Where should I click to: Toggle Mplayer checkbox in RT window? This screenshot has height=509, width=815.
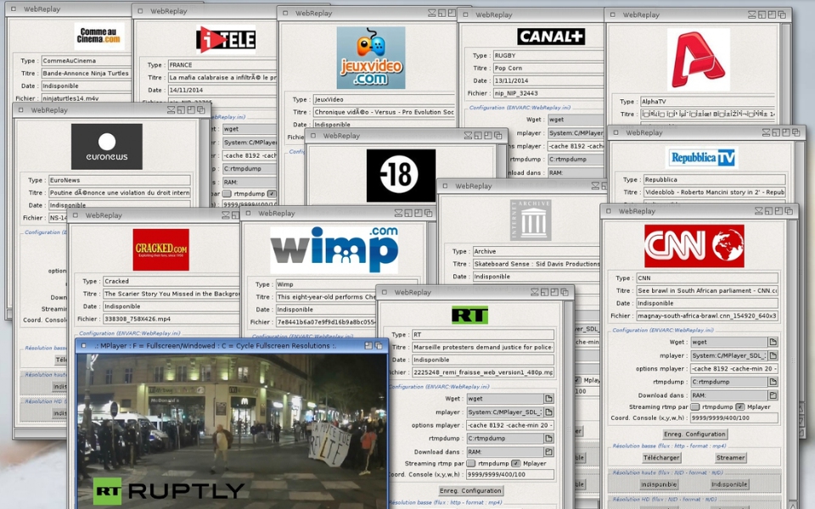point(516,463)
